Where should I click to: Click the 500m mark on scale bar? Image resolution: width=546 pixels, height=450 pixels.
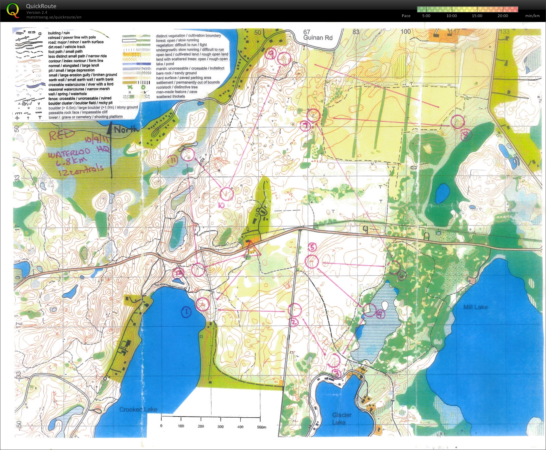[261, 427]
